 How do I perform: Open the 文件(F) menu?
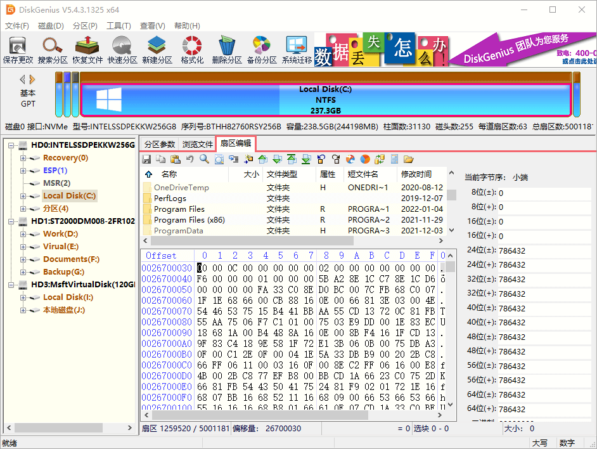pyautogui.click(x=16, y=25)
